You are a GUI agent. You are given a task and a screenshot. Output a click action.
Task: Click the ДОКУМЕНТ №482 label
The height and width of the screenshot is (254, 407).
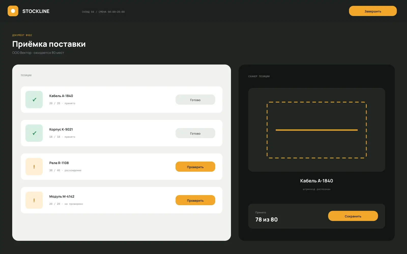tap(22, 35)
